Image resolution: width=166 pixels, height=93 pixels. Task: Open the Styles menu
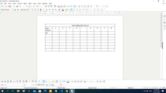tap(25, 4)
